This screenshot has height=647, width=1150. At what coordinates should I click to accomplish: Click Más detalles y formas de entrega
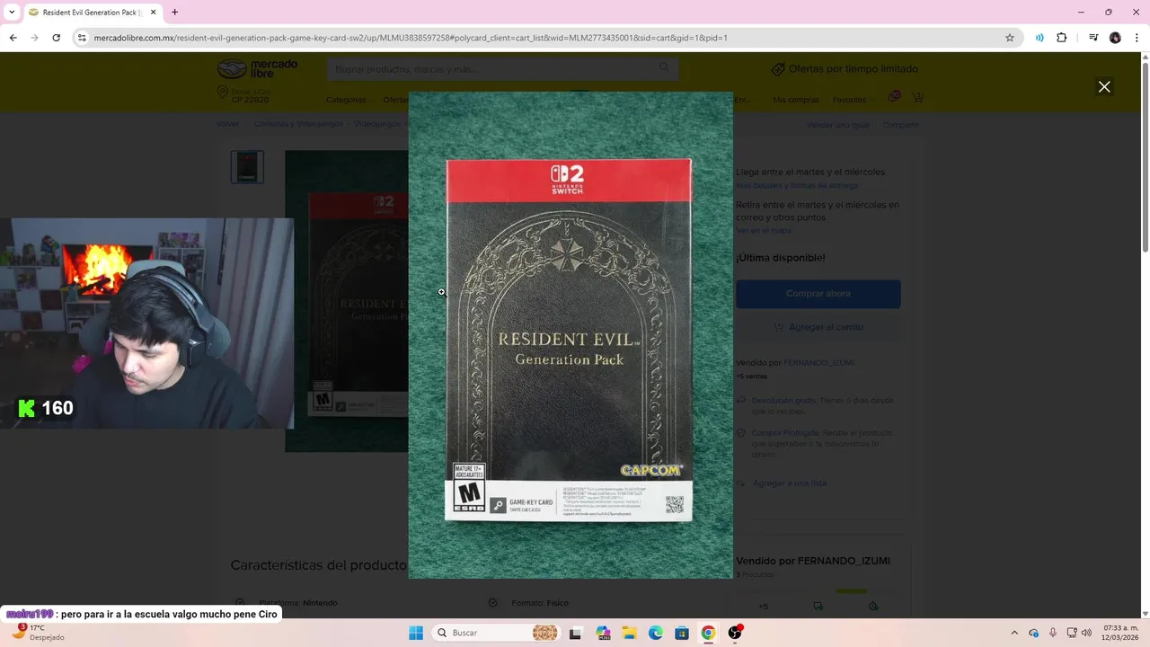[797, 185]
